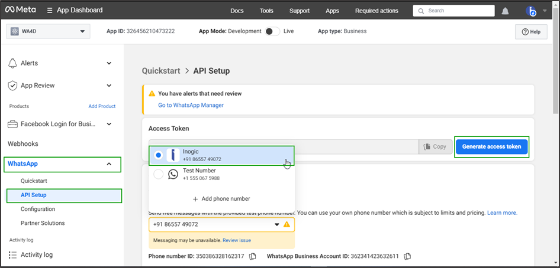Expand the Alerts sidebar section

(109, 63)
